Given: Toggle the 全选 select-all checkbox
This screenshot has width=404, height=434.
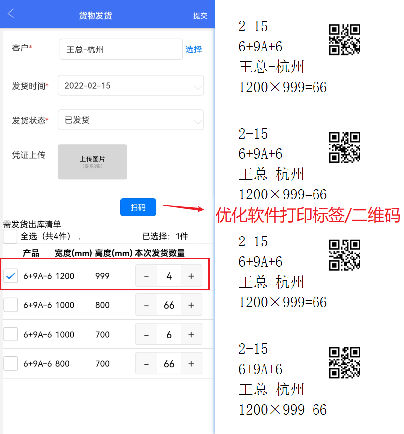Looking at the screenshot, I should tap(10, 237).
